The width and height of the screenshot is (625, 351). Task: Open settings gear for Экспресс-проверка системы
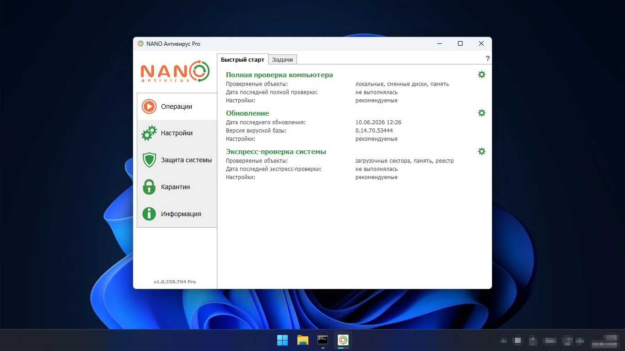(x=481, y=151)
